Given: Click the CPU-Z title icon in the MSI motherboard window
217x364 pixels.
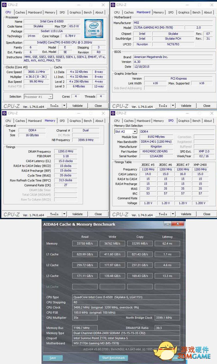Looking at the screenshot, I should (x=113, y=5).
